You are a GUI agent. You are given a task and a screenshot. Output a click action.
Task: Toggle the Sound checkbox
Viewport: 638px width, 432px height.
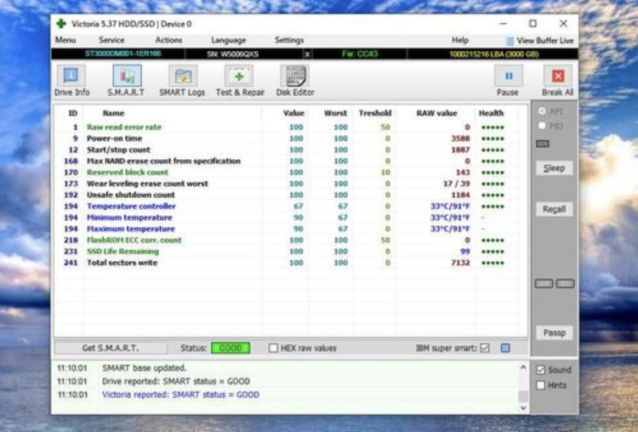coord(540,370)
